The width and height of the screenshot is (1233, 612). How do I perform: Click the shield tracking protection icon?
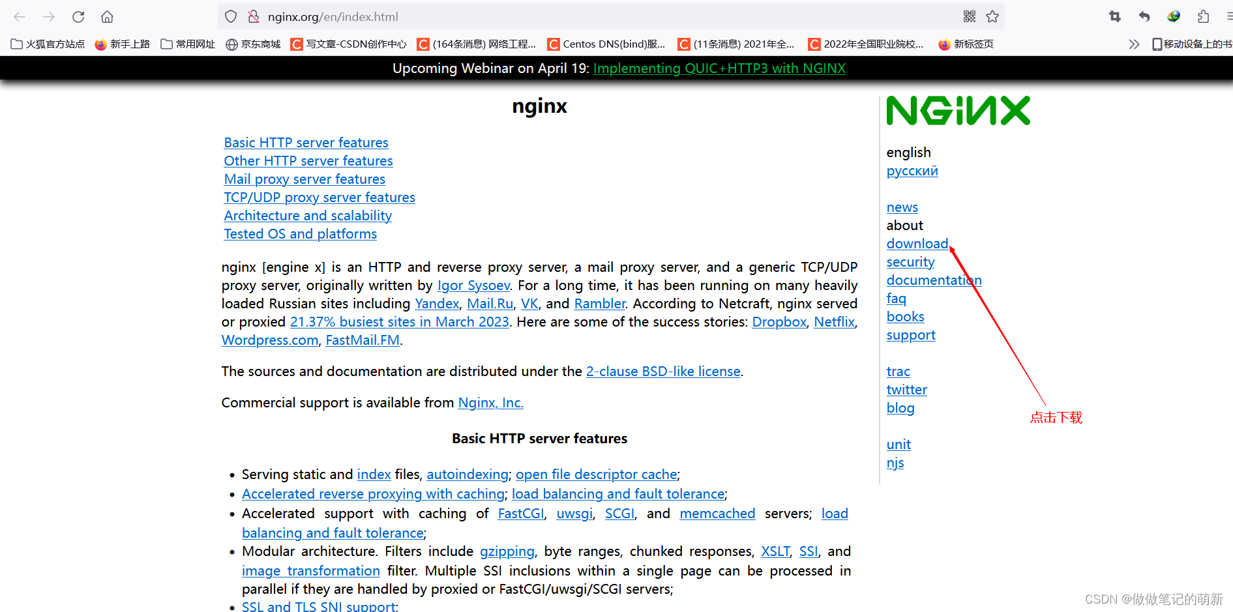tap(231, 17)
